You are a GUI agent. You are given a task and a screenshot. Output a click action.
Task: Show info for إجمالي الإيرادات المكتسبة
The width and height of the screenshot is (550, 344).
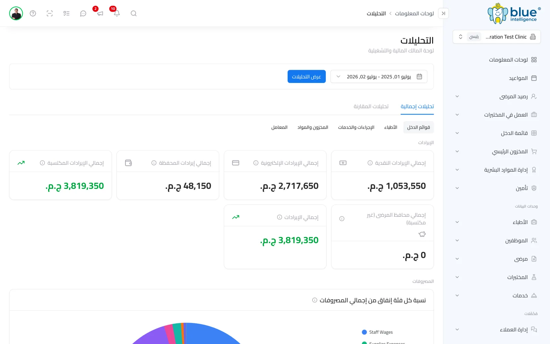pyautogui.click(x=42, y=163)
